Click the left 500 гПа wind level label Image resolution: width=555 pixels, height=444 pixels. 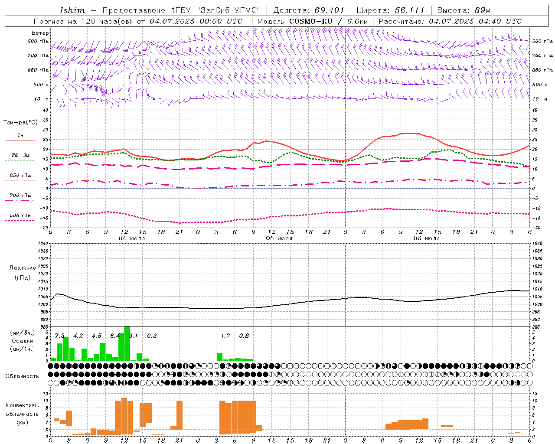[x=38, y=41]
